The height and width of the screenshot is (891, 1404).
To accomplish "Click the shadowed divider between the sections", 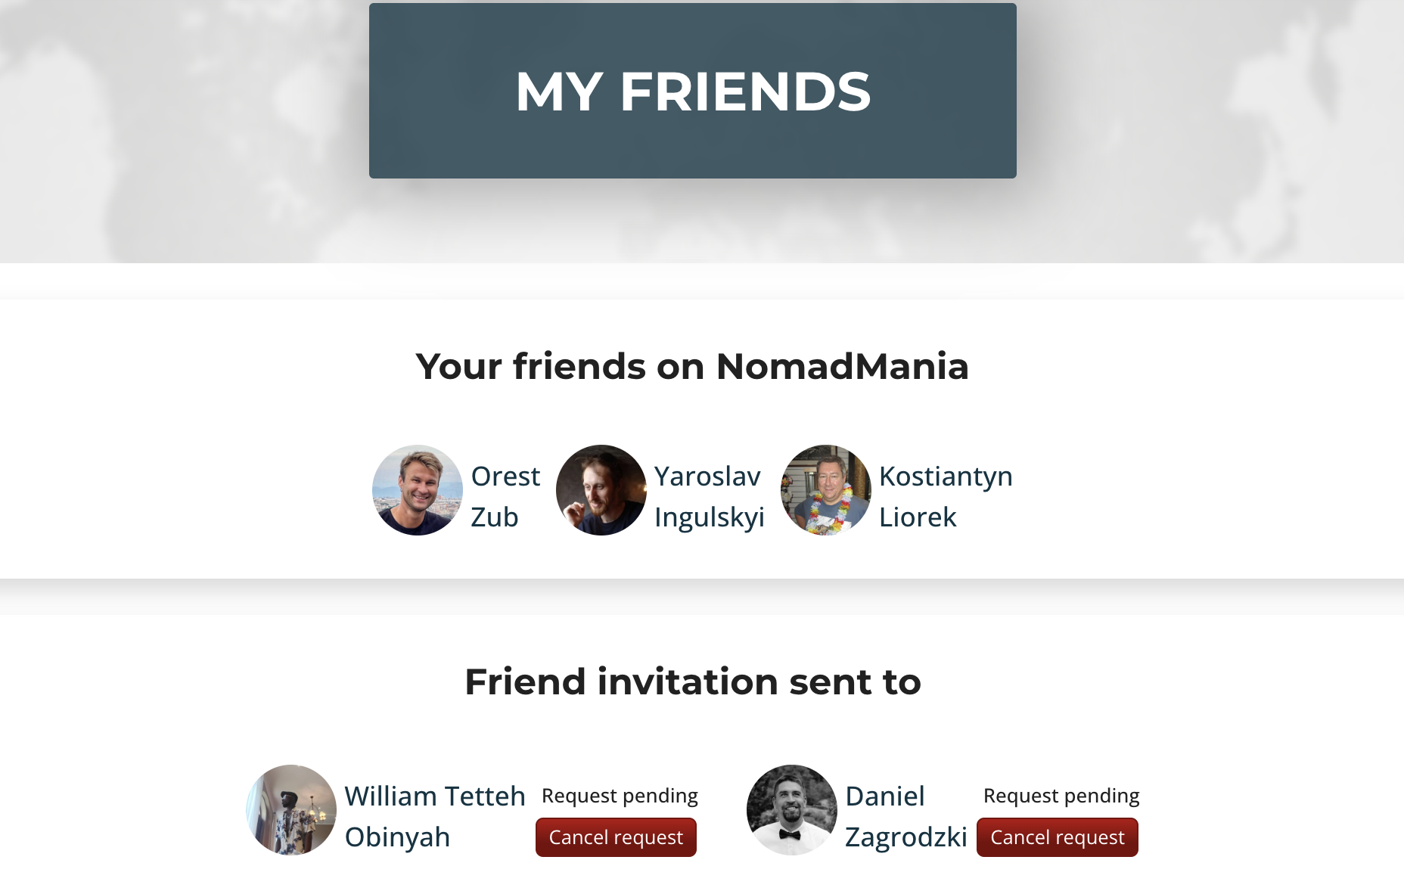I will point(702,596).
